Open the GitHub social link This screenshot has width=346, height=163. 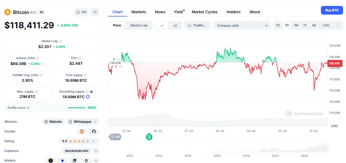[x=94, y=131]
